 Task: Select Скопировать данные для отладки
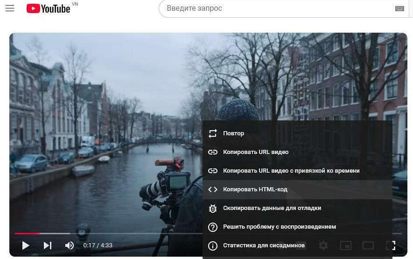297,208
